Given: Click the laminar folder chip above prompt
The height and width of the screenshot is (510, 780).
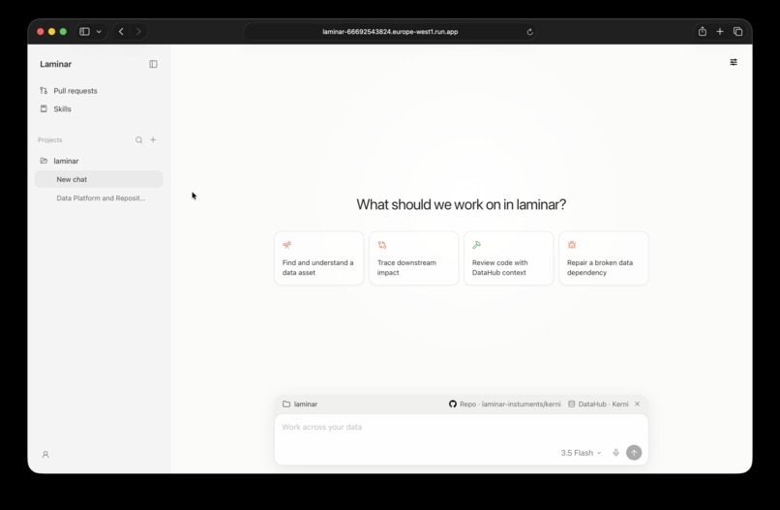Looking at the screenshot, I should point(300,404).
